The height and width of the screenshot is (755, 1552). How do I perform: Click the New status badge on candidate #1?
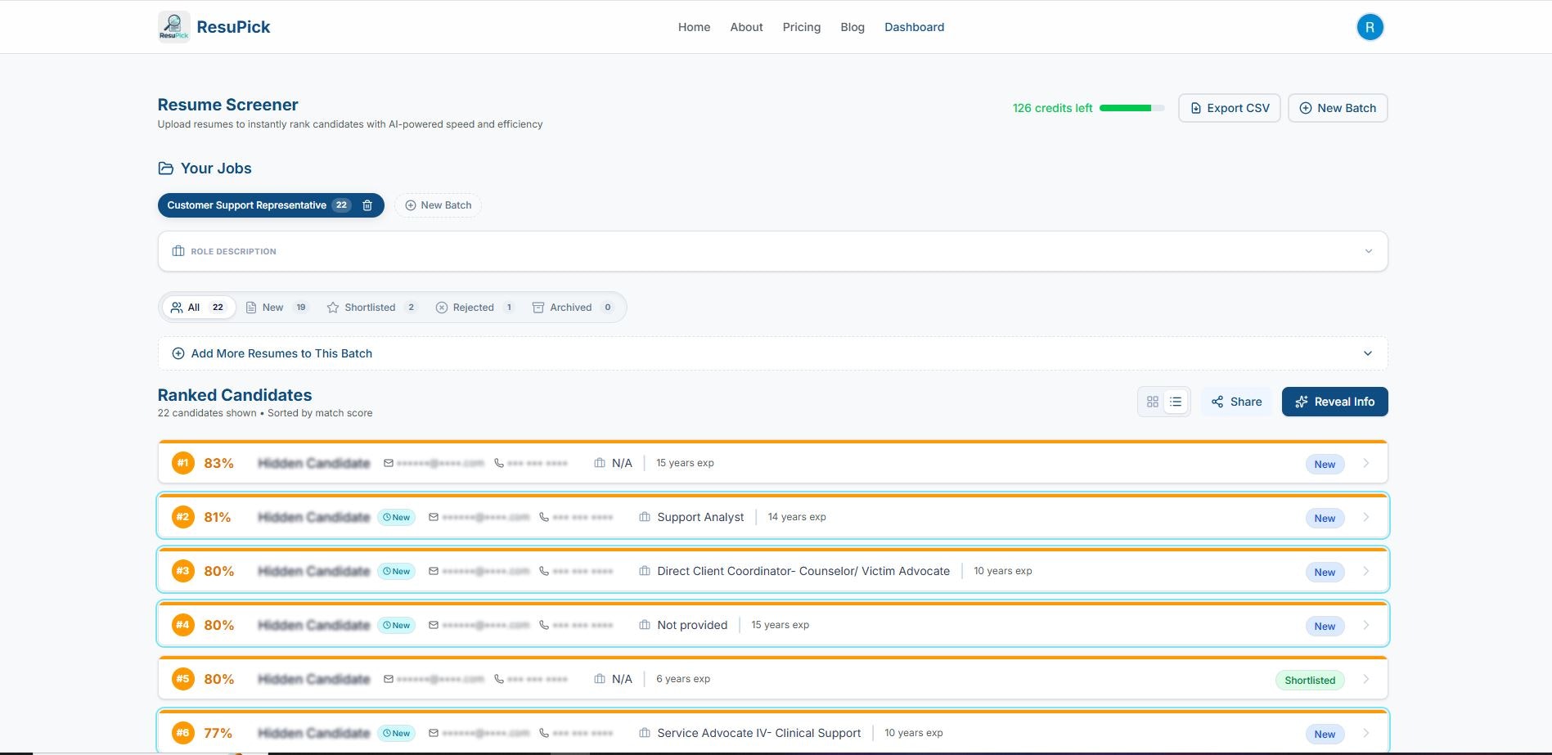click(x=1325, y=464)
